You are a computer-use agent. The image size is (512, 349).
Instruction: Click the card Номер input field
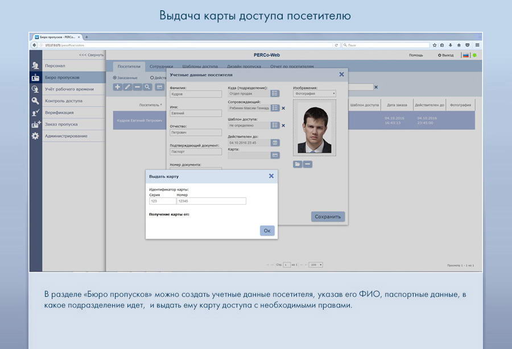[x=211, y=201]
